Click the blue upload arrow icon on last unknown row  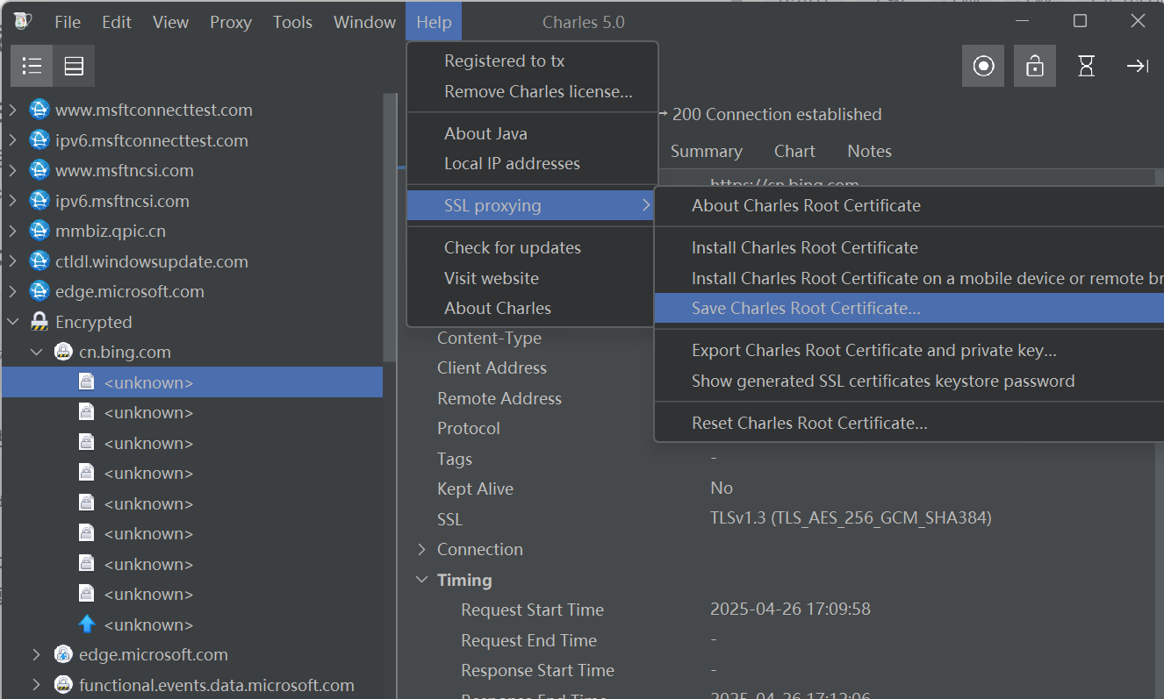pyautogui.click(x=87, y=624)
